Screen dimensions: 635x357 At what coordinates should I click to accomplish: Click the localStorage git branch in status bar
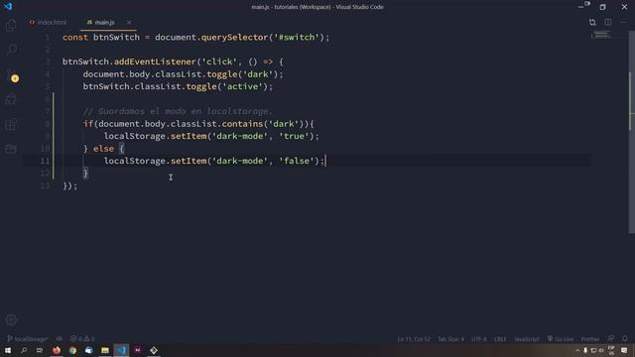point(28,339)
